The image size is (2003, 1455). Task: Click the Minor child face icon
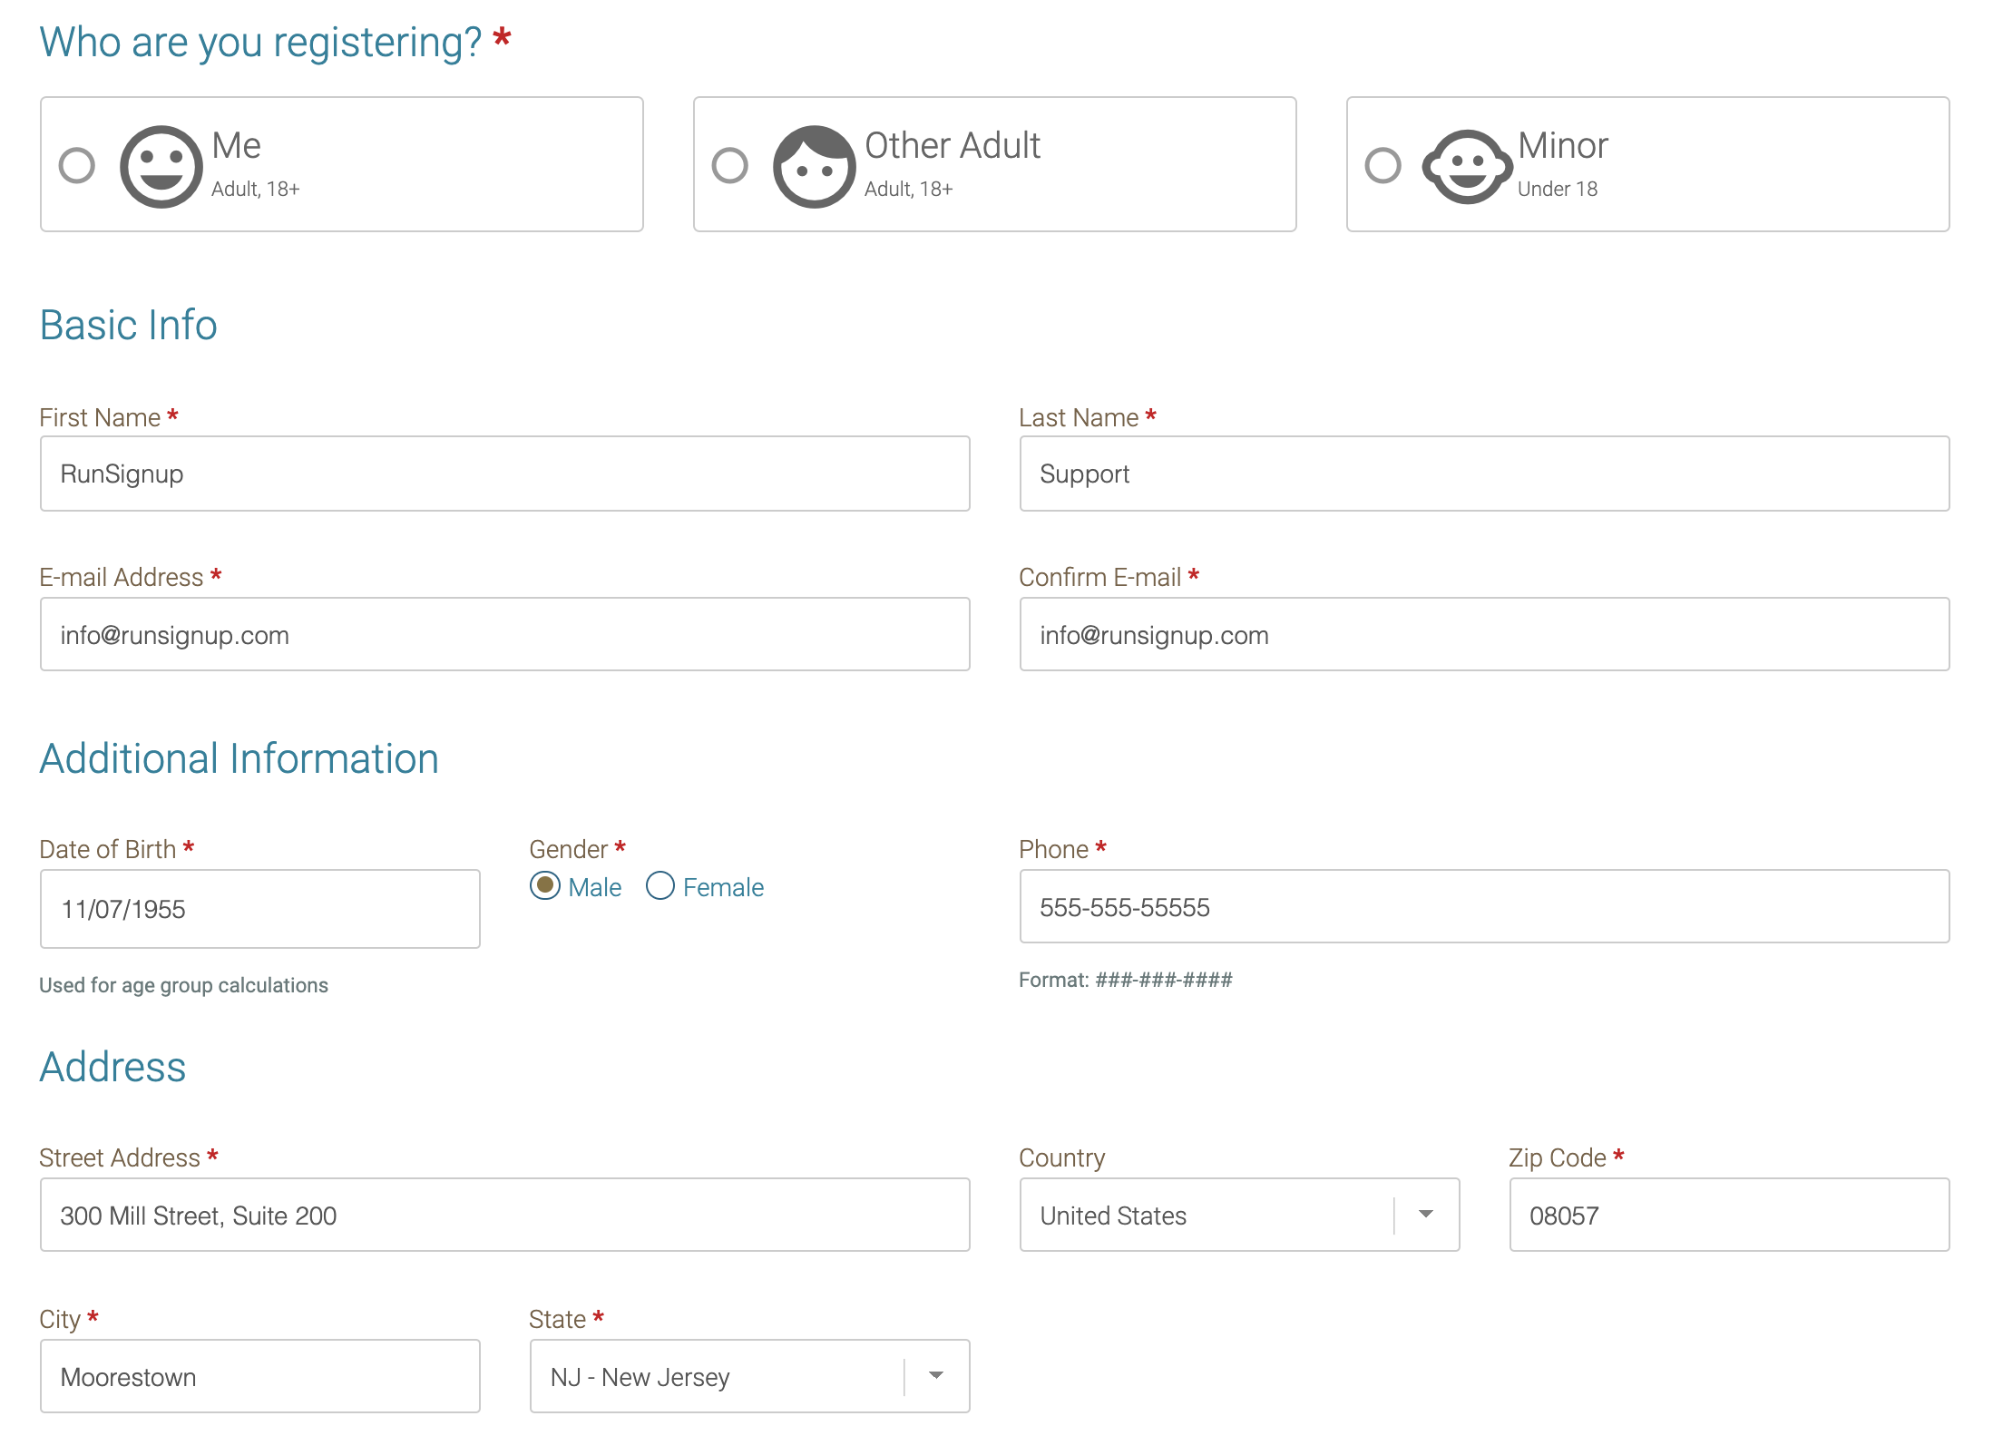click(1466, 164)
